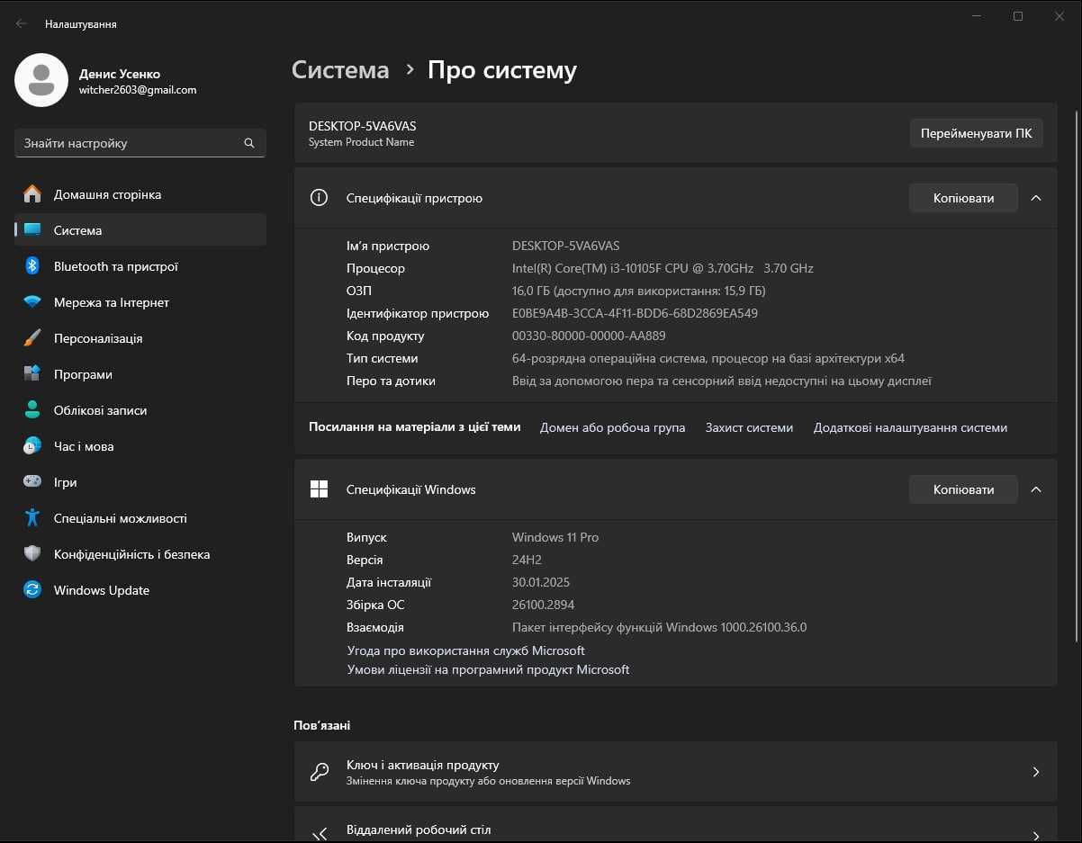Open Windows Update from sidebar
Image resolution: width=1082 pixels, height=843 pixels.
pos(140,590)
